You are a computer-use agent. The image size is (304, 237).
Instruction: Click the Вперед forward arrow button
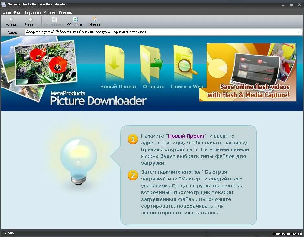30,22
